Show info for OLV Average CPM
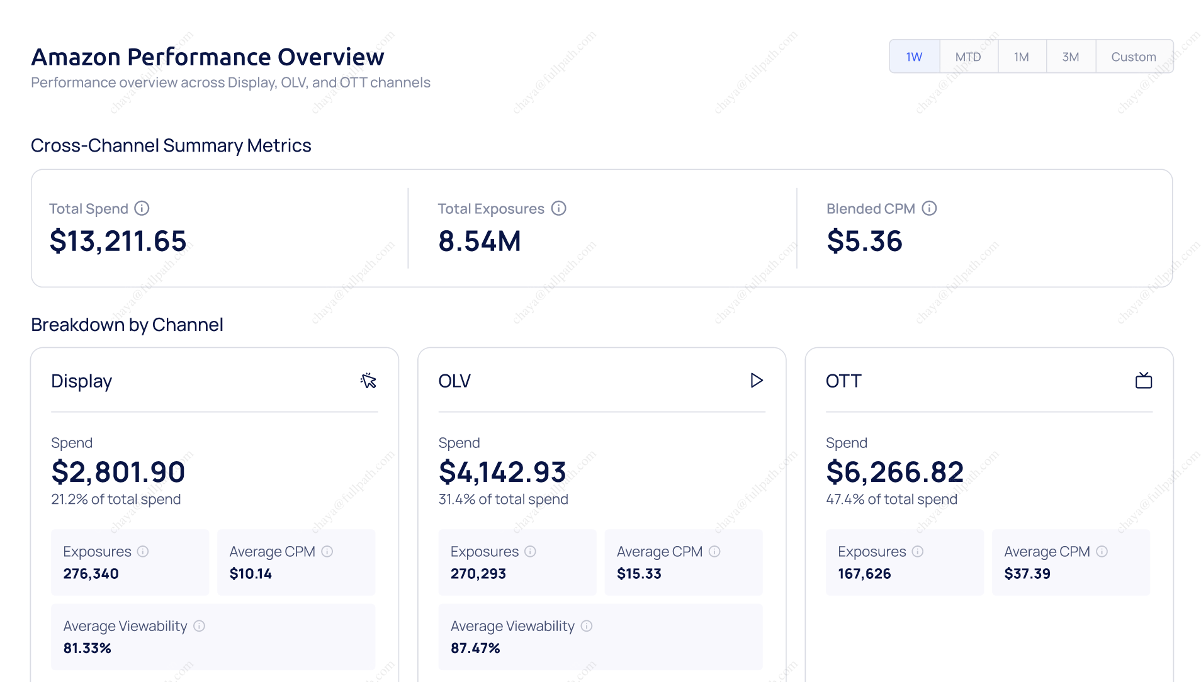This screenshot has width=1201, height=682. pos(714,552)
